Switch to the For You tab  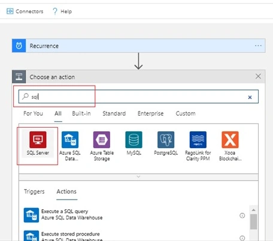[33, 113]
